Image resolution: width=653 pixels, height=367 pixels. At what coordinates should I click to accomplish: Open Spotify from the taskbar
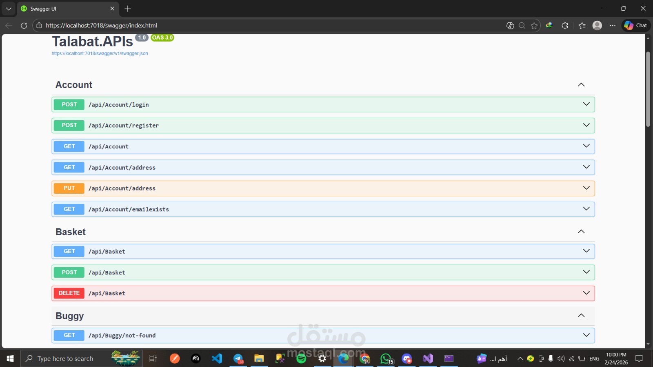301,358
